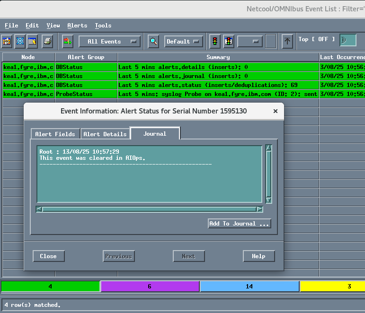Click the purple severity bar showing 6
The width and height of the screenshot is (365, 313).
coord(150,286)
